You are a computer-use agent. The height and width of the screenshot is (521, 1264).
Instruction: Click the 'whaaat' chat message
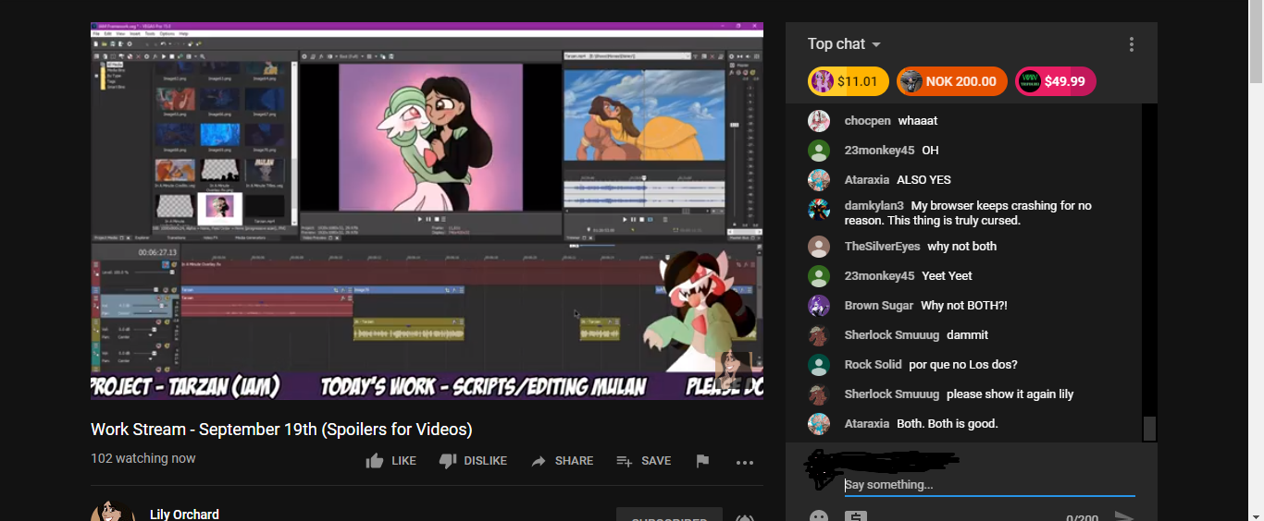click(918, 121)
